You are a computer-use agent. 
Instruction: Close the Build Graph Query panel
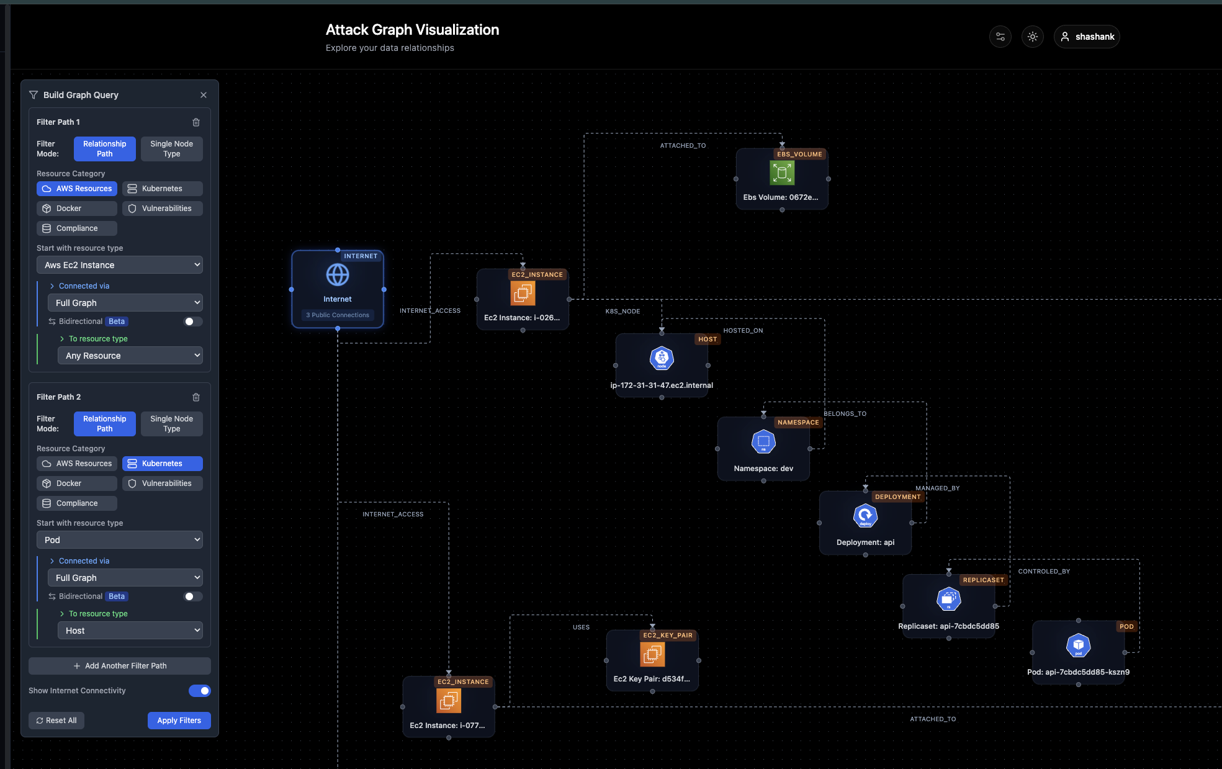204,95
